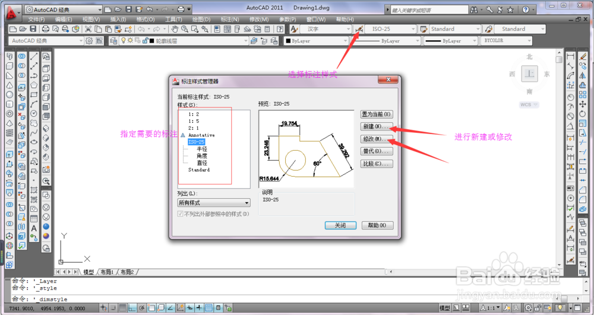Toggle Ortho Mode in status bar
The image size is (594, 315).
pyautogui.click(x=132, y=308)
